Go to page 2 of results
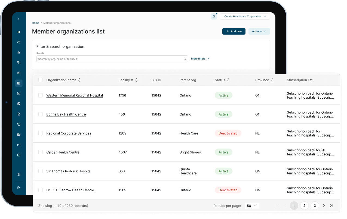Screen dimensions: 347x219 pyautogui.click(x=304, y=206)
